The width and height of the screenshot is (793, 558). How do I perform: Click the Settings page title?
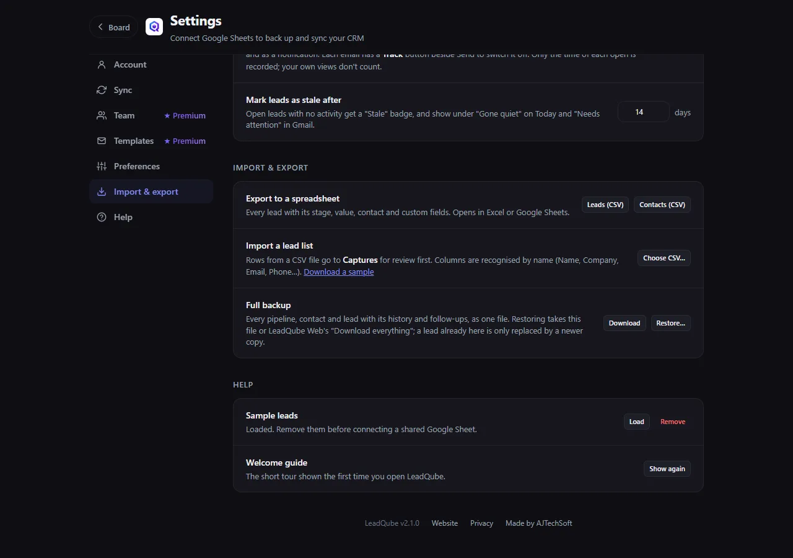196,20
